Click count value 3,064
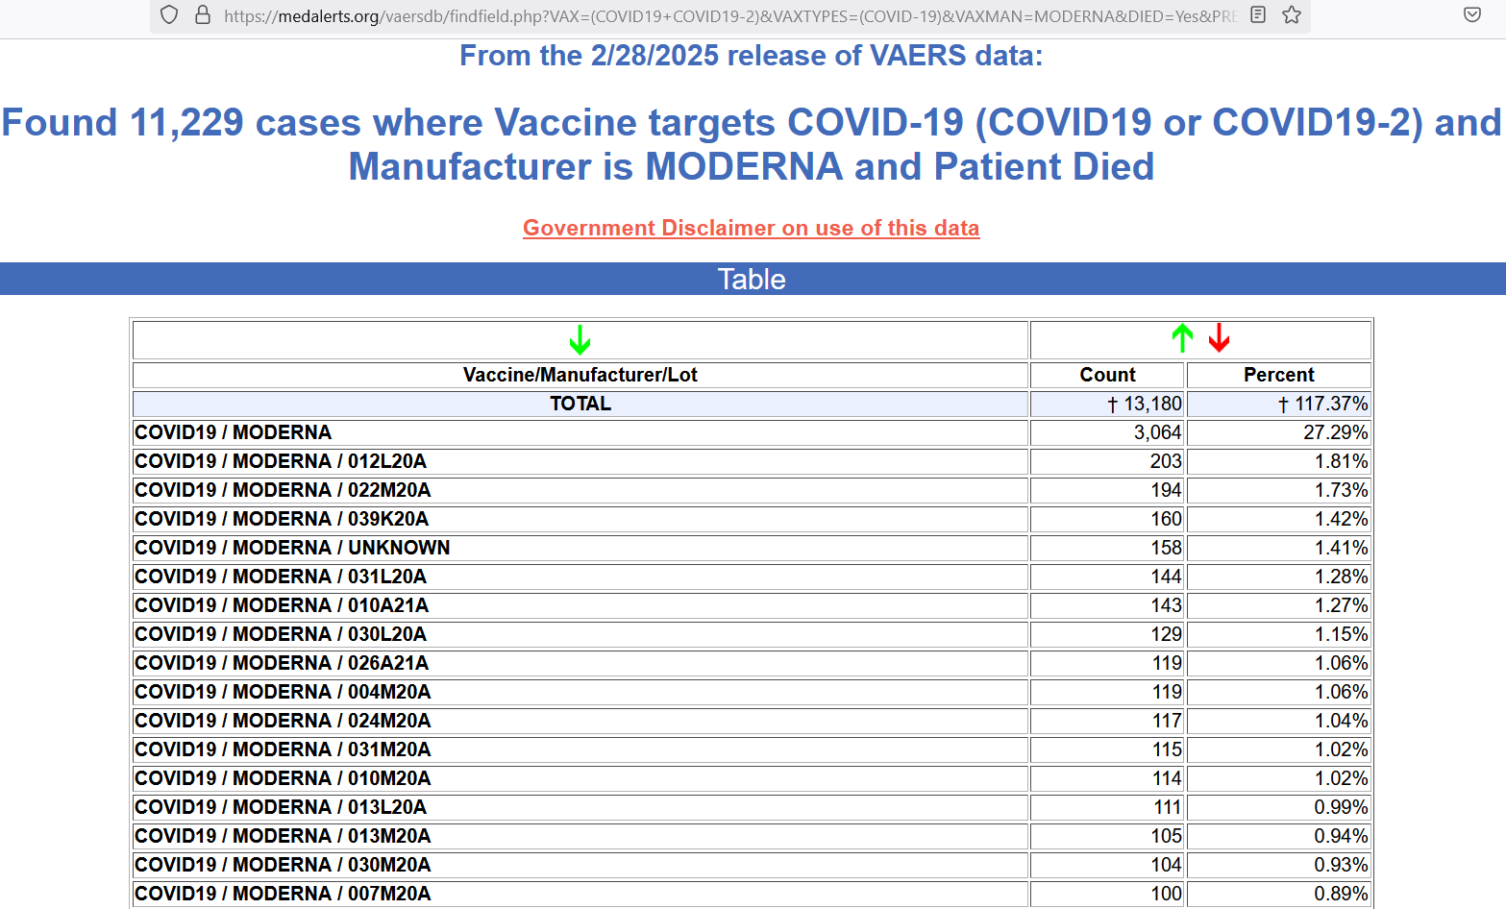1506x909 pixels. pos(1157,432)
